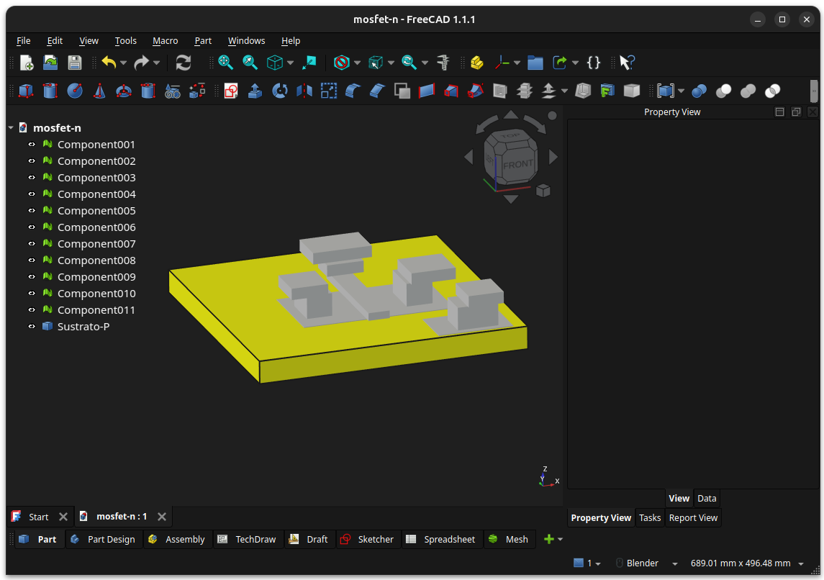This screenshot has height=580, width=824.
Task: Open the File menu
Action: (24, 40)
